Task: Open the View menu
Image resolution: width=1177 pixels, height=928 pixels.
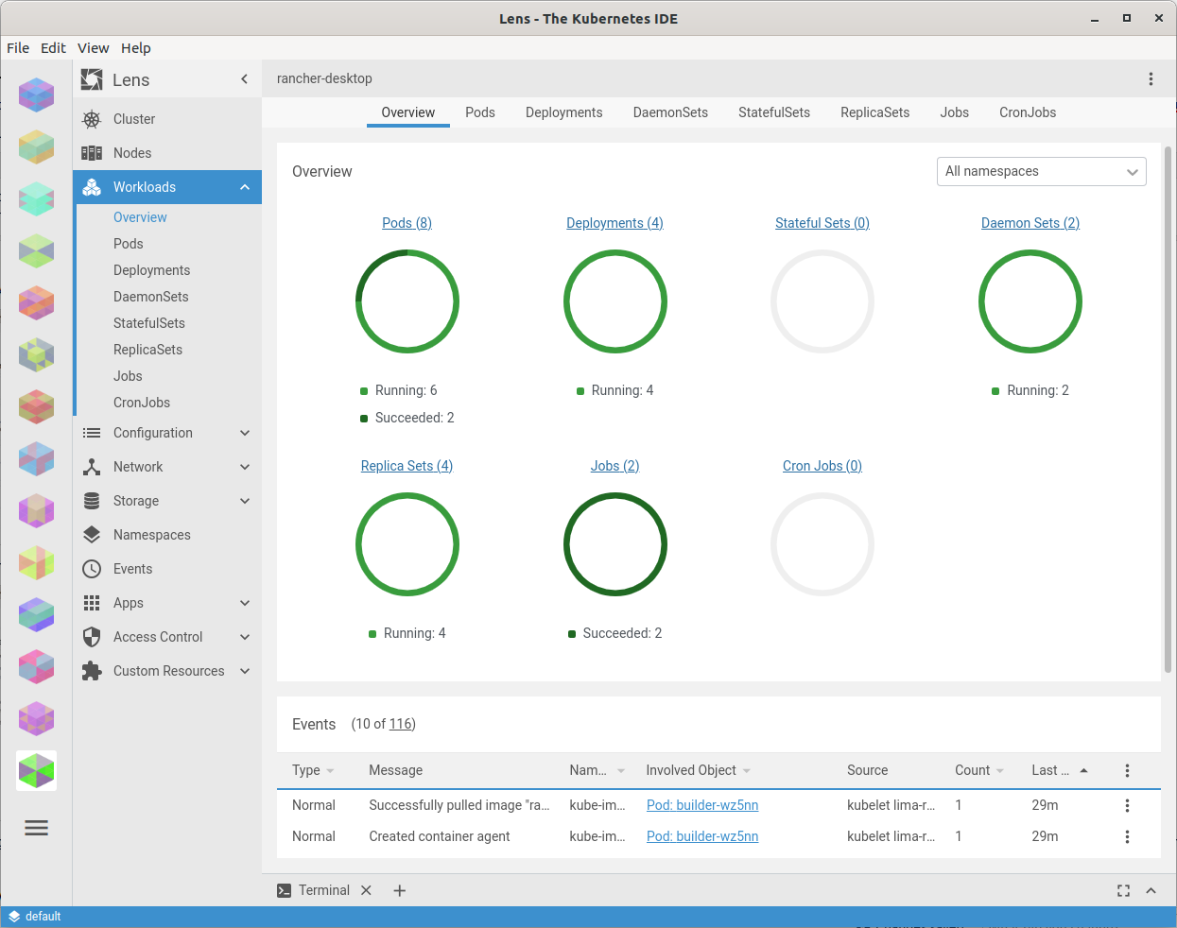Action: (x=93, y=48)
